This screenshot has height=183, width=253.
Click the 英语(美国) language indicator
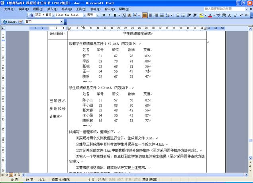149,179
